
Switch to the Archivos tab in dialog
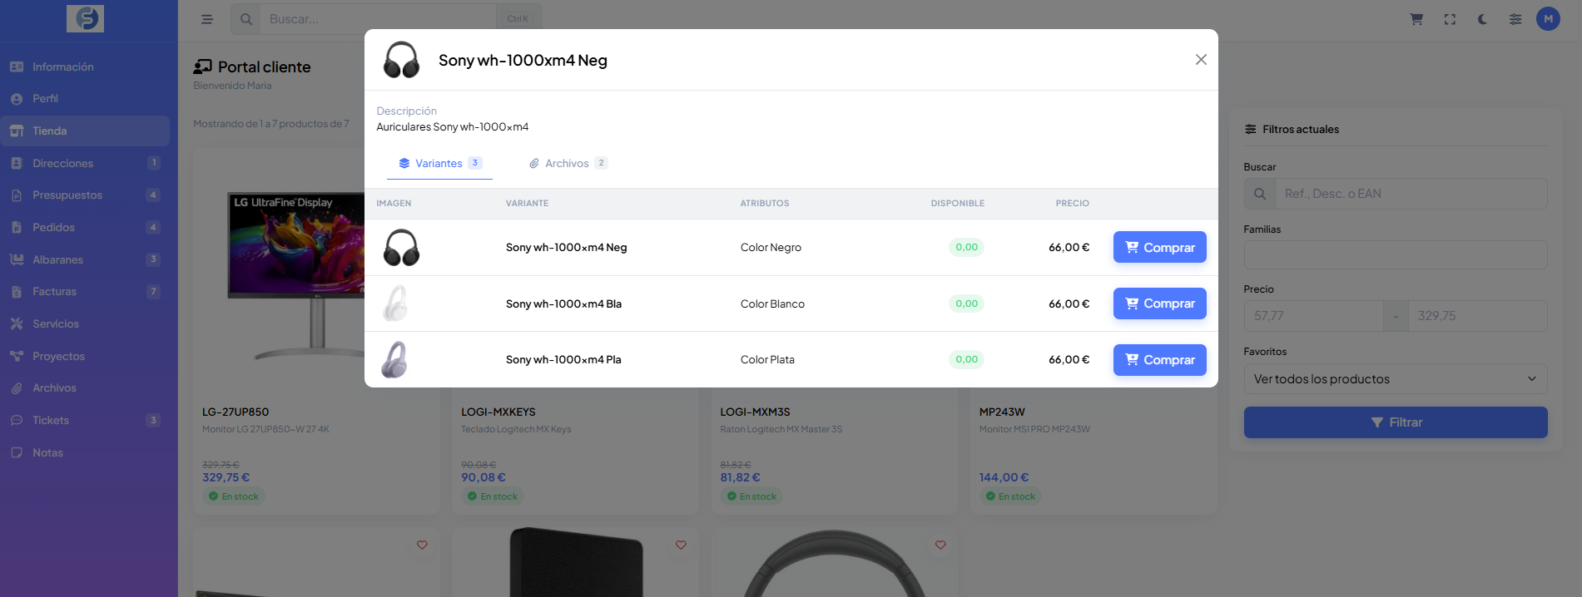568,163
